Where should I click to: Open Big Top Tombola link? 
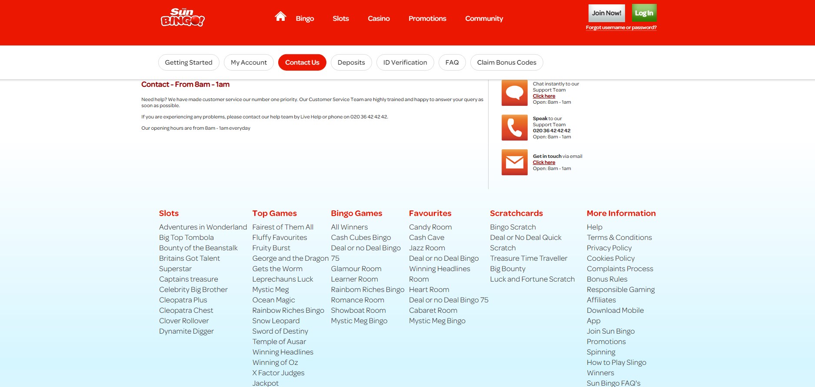point(186,237)
